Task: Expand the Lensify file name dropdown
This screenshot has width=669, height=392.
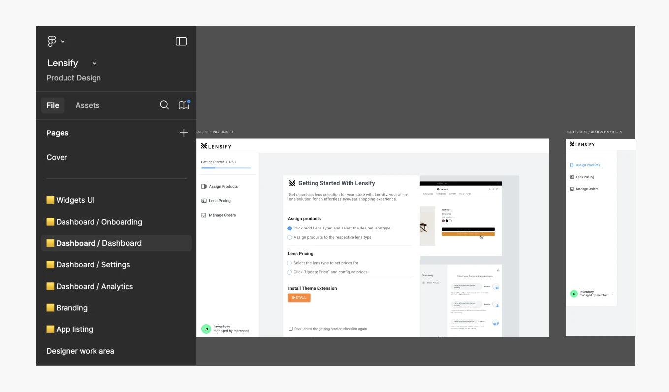Action: coord(95,63)
